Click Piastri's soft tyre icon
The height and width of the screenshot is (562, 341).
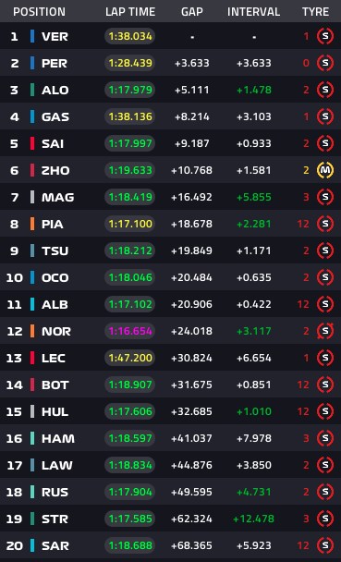click(325, 224)
